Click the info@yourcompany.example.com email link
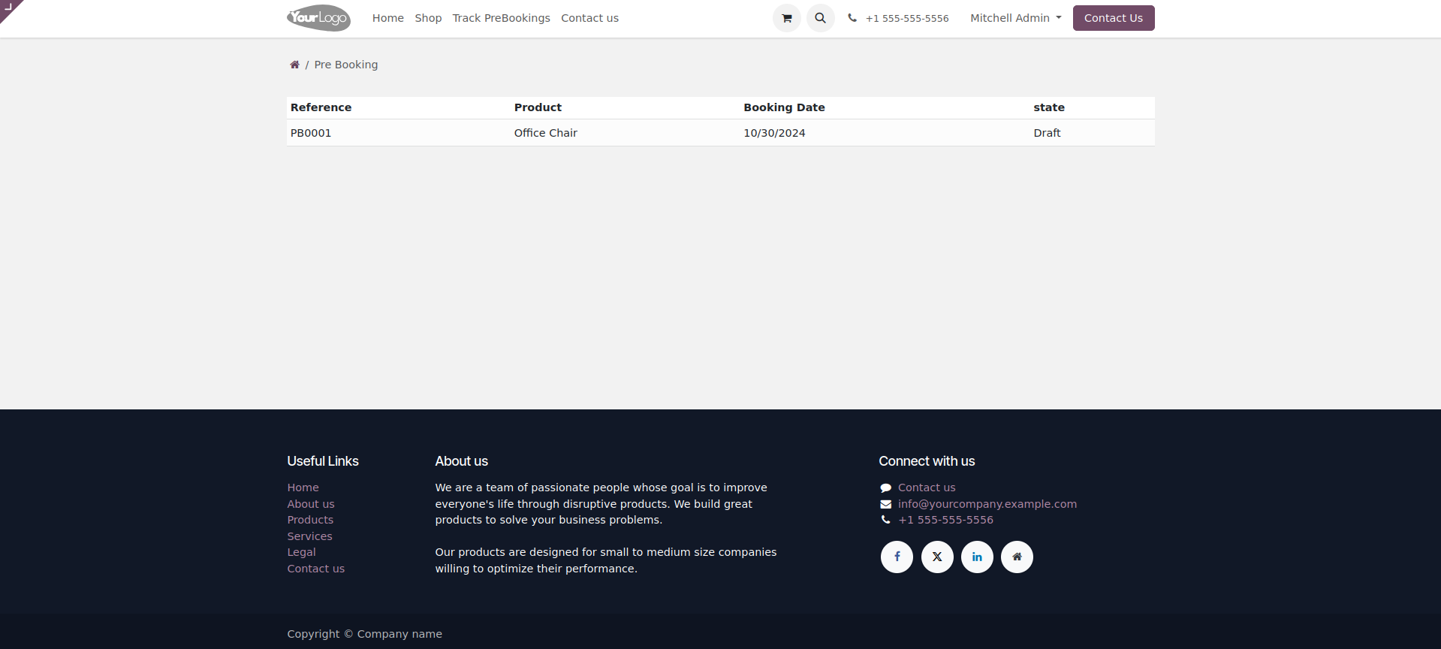The image size is (1441, 649). pos(987,504)
